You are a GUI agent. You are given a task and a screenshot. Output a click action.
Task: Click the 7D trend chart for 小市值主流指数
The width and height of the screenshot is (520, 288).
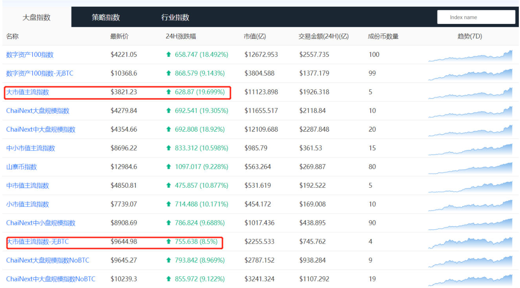[470, 205]
